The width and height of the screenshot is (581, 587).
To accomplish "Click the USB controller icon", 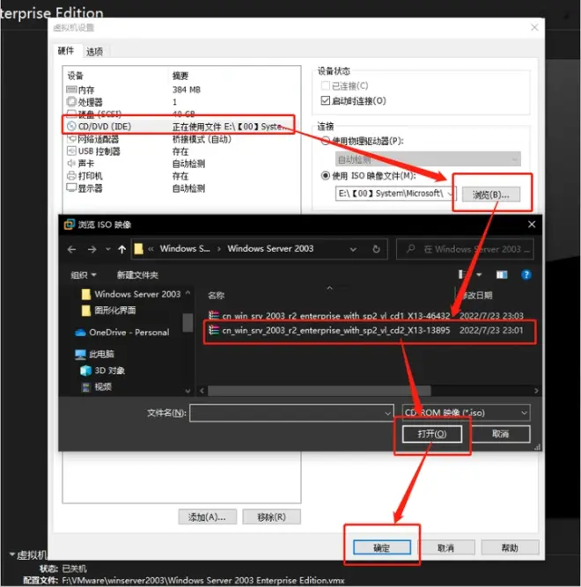I will (71, 150).
